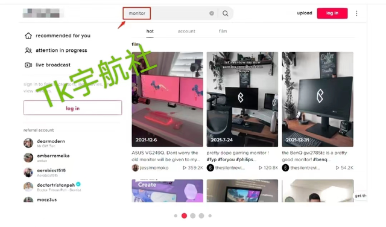This screenshot has width=386, height=227.
Task: Click the outlined log in button in sidebar
Action: pyautogui.click(x=72, y=107)
